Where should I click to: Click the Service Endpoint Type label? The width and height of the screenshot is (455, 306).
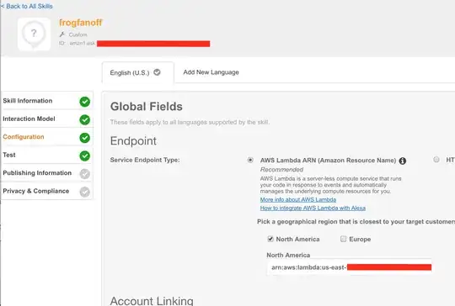(x=145, y=160)
